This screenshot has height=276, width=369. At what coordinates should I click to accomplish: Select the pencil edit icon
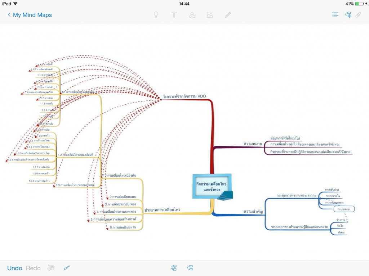(228, 15)
